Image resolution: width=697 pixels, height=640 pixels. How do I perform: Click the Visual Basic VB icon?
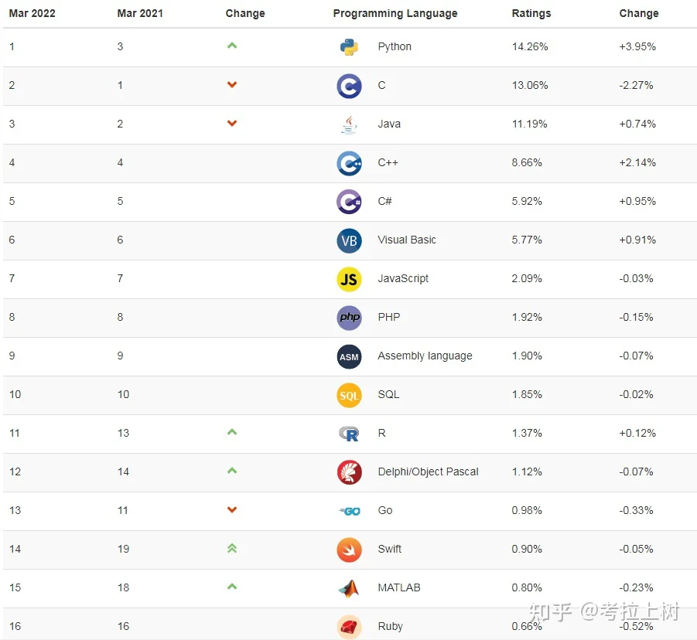click(349, 240)
